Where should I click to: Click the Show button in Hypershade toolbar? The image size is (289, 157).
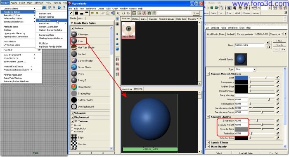pos(196,13)
